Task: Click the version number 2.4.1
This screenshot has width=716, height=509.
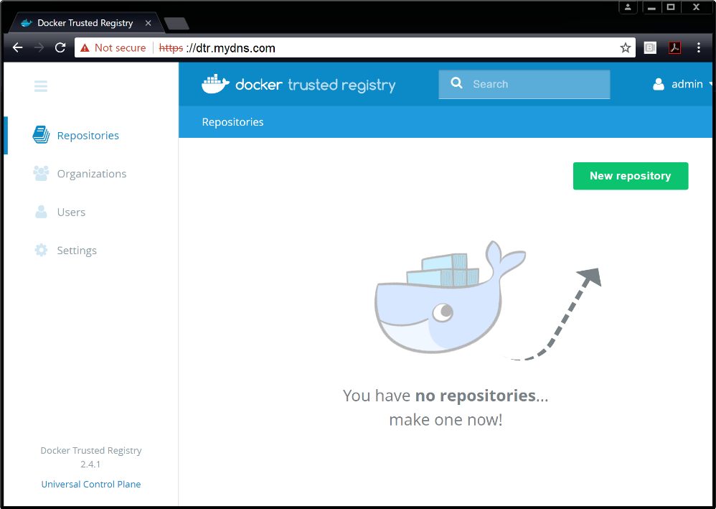Action: pyautogui.click(x=90, y=464)
